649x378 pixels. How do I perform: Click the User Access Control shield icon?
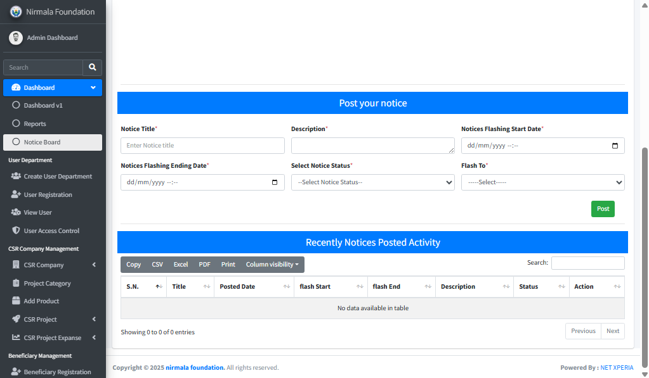pos(16,231)
